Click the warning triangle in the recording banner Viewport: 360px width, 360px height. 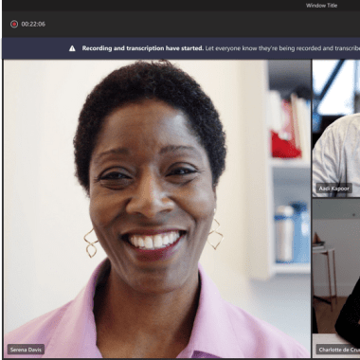[x=72, y=48]
